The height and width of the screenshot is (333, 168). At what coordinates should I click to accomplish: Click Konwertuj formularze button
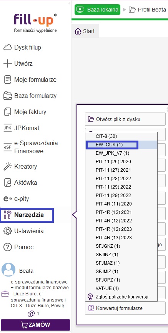point(125,308)
